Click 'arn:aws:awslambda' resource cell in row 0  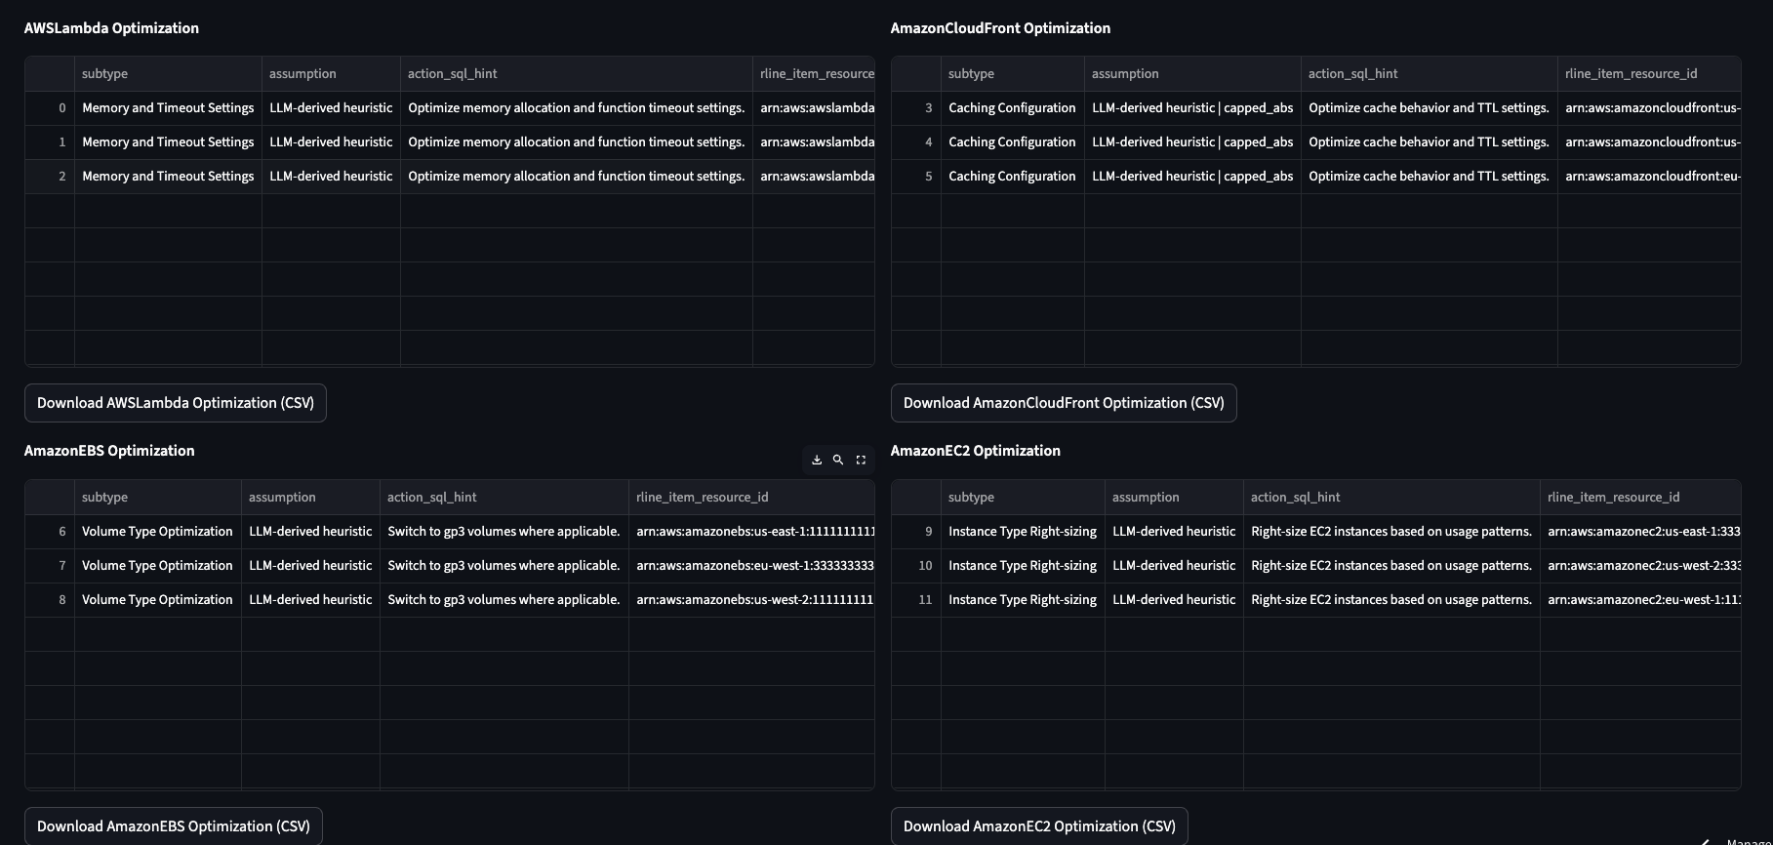click(814, 108)
